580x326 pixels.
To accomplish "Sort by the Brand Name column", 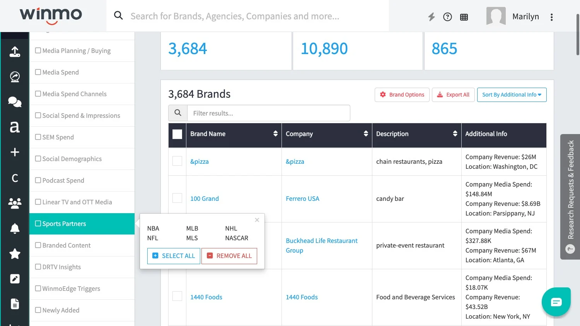I will tap(275, 134).
